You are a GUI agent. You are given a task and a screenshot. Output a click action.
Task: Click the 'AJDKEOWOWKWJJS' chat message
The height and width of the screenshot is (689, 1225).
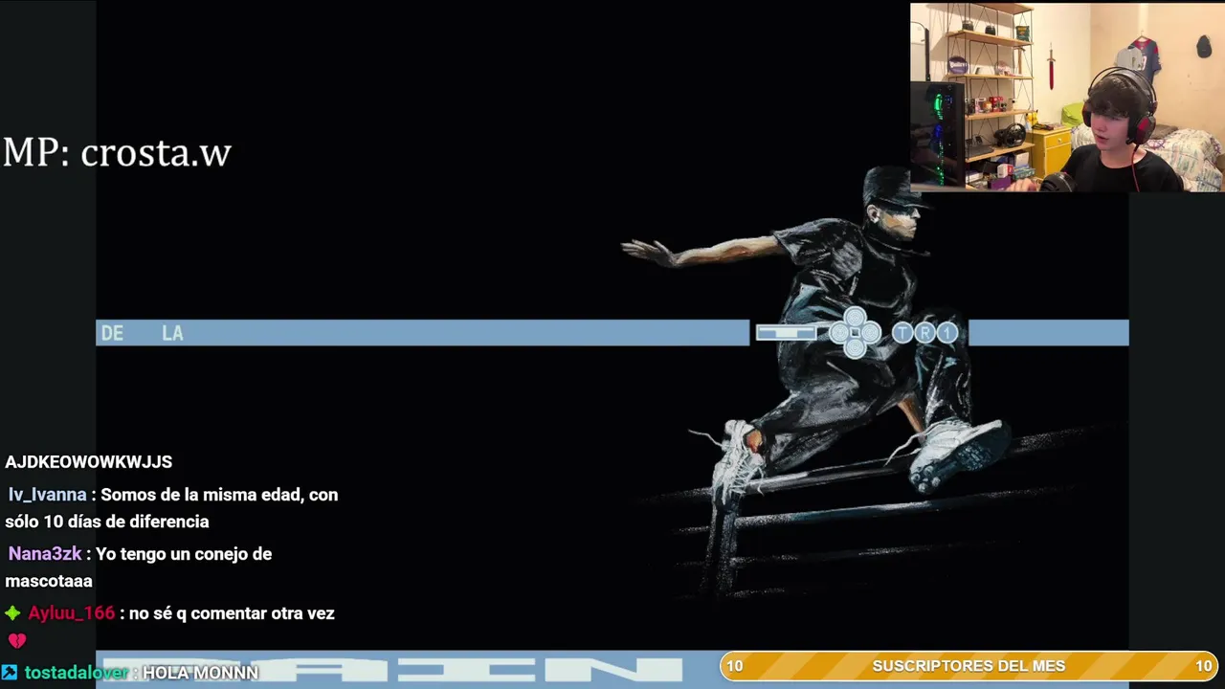tap(89, 462)
